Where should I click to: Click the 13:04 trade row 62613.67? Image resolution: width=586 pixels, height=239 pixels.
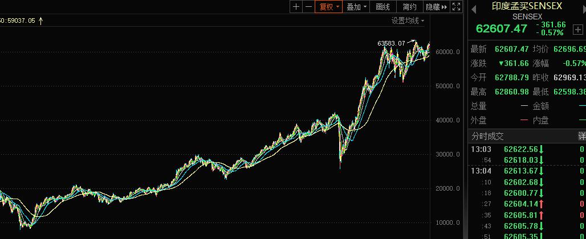tap(527, 171)
